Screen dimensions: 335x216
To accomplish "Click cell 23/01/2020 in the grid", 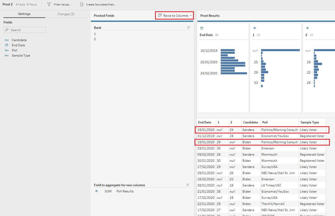I will 206,148.
